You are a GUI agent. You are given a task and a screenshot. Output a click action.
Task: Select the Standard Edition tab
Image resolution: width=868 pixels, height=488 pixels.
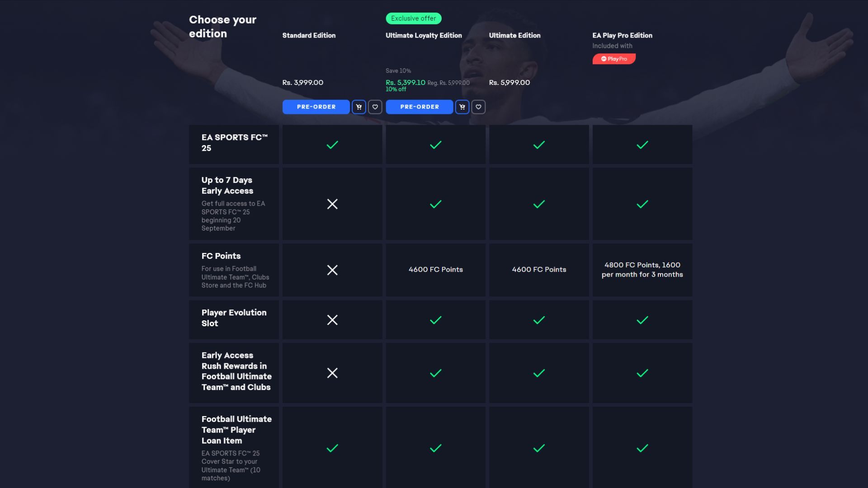[x=309, y=35]
